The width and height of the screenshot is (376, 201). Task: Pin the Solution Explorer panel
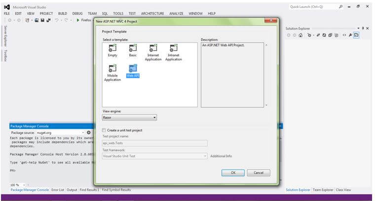363,28
